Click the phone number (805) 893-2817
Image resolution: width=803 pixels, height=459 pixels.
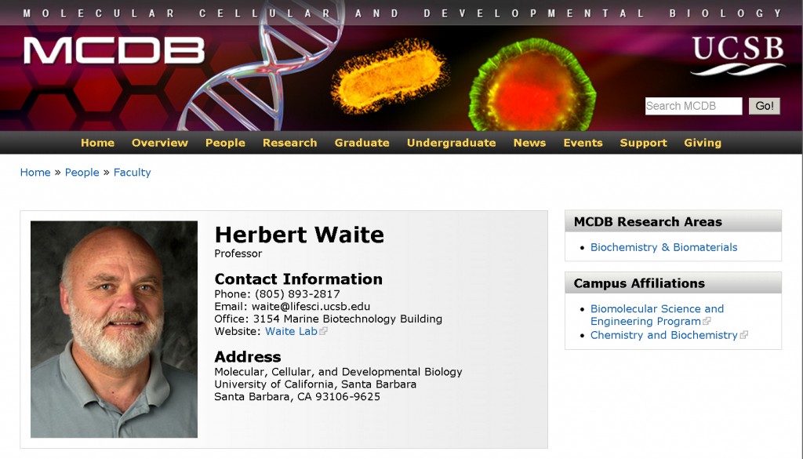click(x=297, y=294)
